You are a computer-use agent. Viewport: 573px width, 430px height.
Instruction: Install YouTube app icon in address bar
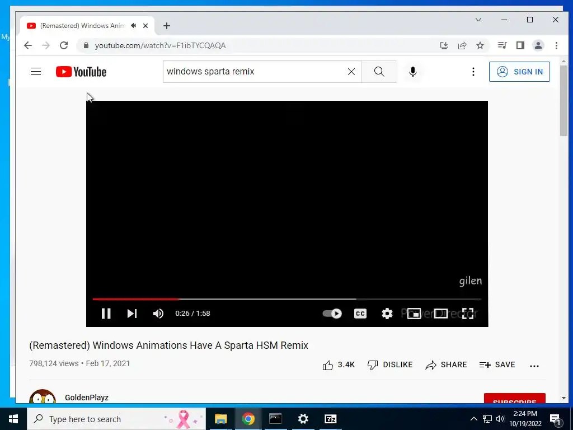tap(444, 45)
